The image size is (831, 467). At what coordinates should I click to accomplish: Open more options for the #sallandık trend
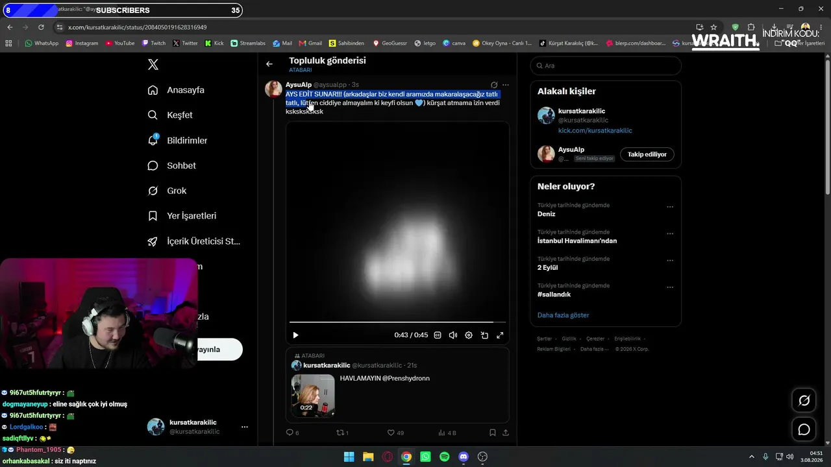click(x=670, y=287)
